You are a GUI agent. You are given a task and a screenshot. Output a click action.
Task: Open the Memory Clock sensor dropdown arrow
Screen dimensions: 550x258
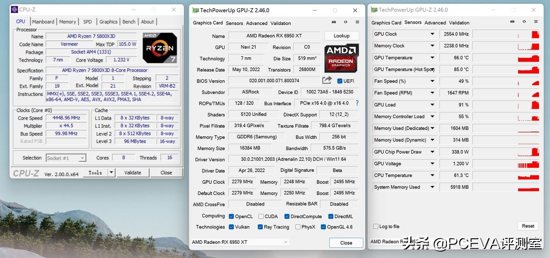click(432, 46)
